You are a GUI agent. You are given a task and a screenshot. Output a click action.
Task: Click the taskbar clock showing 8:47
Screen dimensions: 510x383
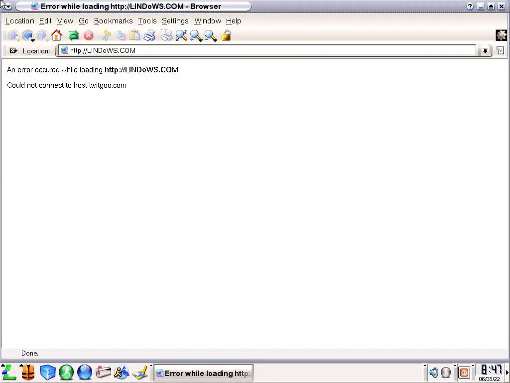[x=491, y=370]
